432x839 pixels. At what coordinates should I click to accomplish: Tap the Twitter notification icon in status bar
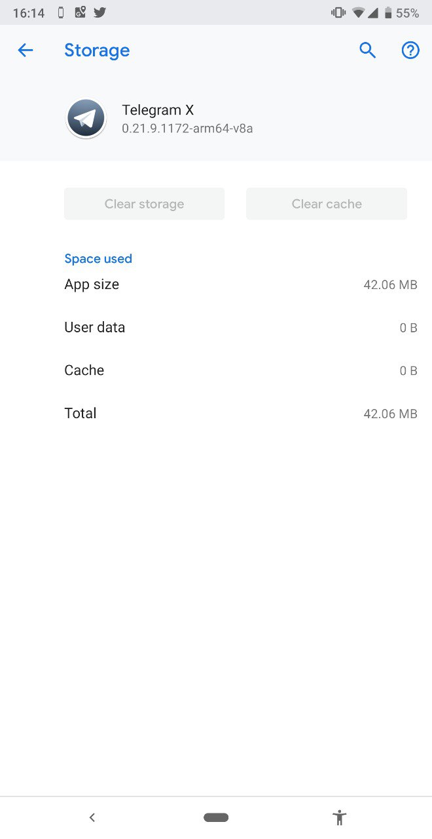tap(99, 12)
